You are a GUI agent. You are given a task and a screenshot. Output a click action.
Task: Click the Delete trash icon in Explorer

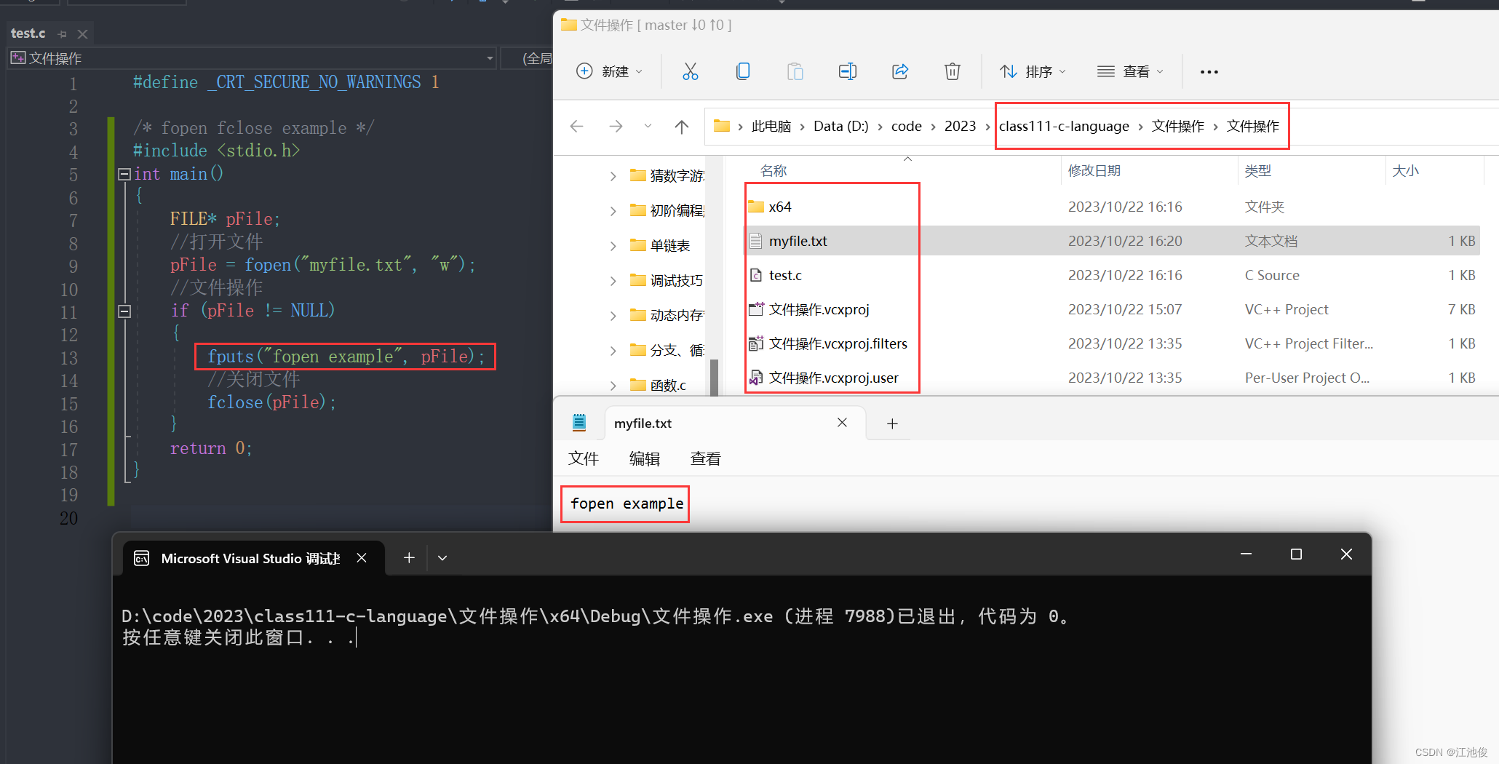(x=953, y=71)
